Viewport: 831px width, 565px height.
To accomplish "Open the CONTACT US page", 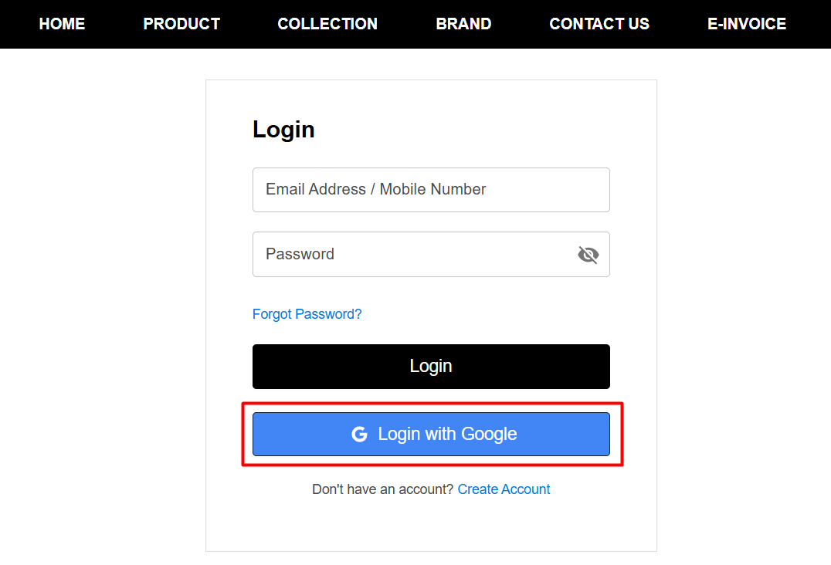I will 599,23.
